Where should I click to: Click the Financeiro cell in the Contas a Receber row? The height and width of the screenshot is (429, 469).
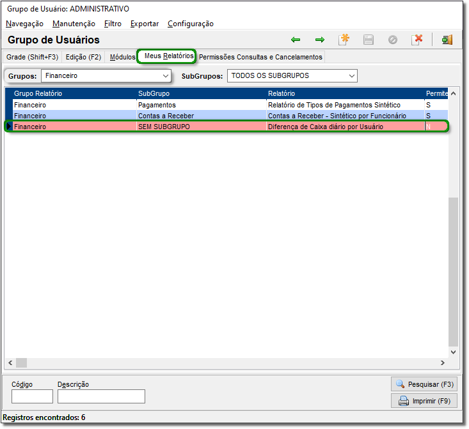coord(75,116)
